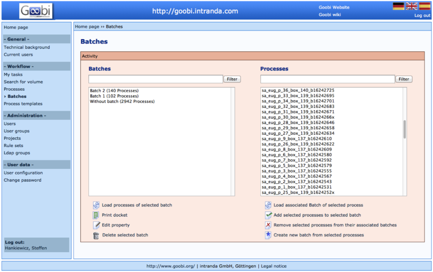Click the Filter button for Processes
This screenshot has width=433, height=272.
(x=404, y=79)
